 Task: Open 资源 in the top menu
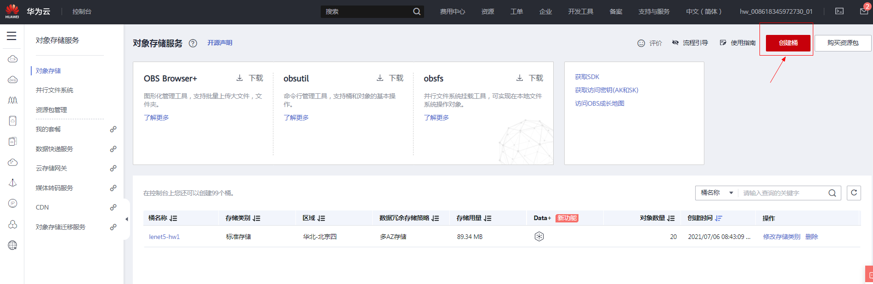488,11
